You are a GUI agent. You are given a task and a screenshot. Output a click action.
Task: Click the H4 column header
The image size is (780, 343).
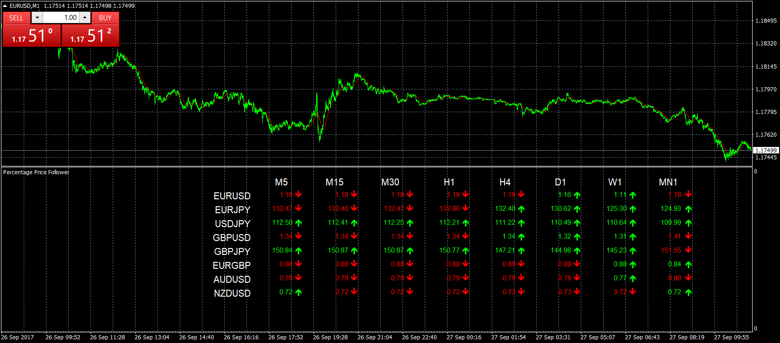click(x=505, y=182)
